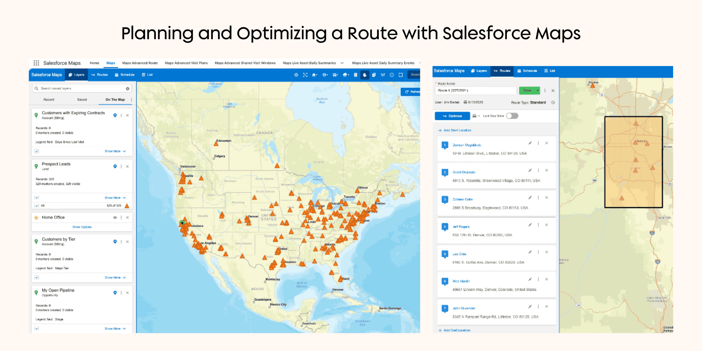The height and width of the screenshot is (351, 702).
Task: Expand Show More under My Open Pipeline
Action: coord(115,329)
